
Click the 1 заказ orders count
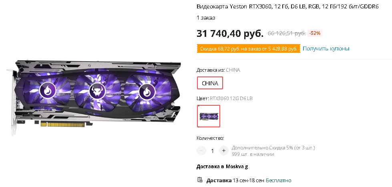pos(206,18)
